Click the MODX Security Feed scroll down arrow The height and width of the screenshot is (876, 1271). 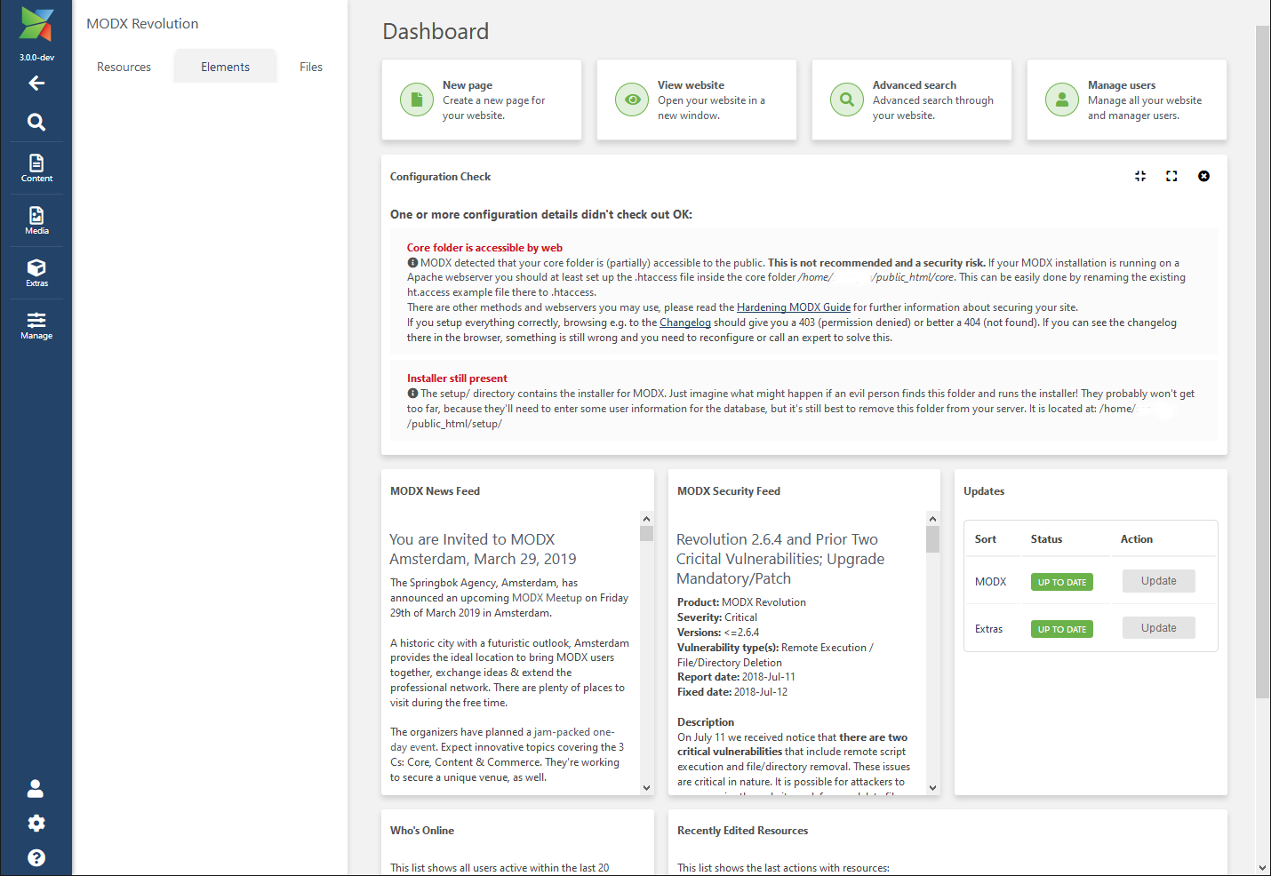(932, 788)
